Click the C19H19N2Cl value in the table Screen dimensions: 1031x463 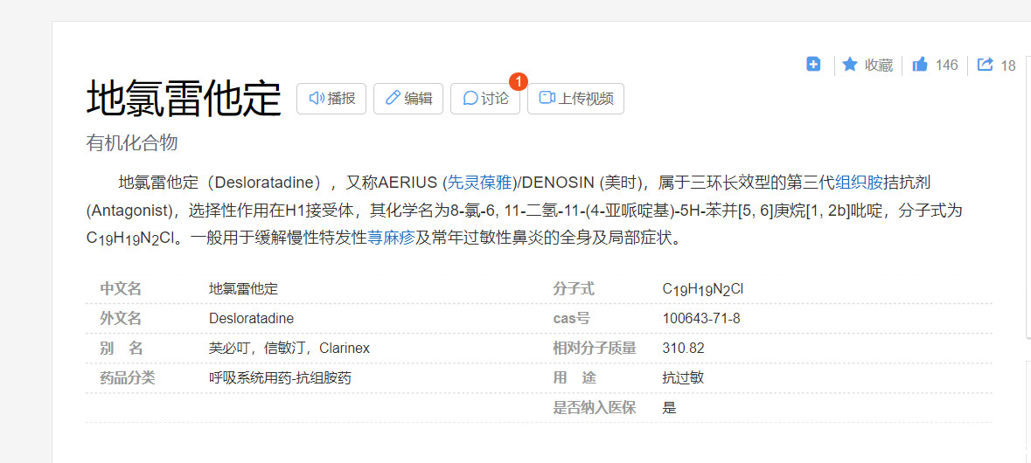click(x=703, y=290)
